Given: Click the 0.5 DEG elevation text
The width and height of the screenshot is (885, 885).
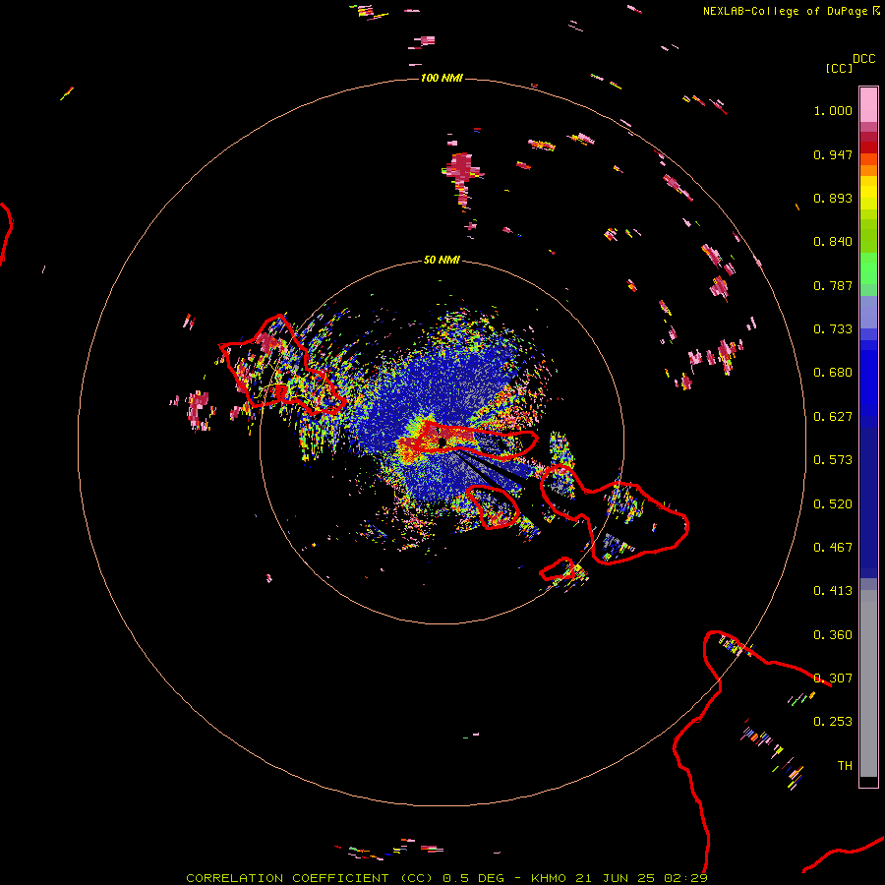Looking at the screenshot, I should [473, 878].
